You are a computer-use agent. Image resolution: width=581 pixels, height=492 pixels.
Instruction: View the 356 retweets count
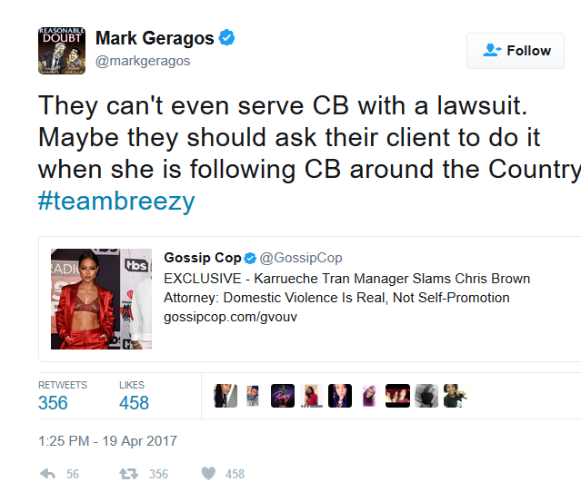(x=53, y=403)
